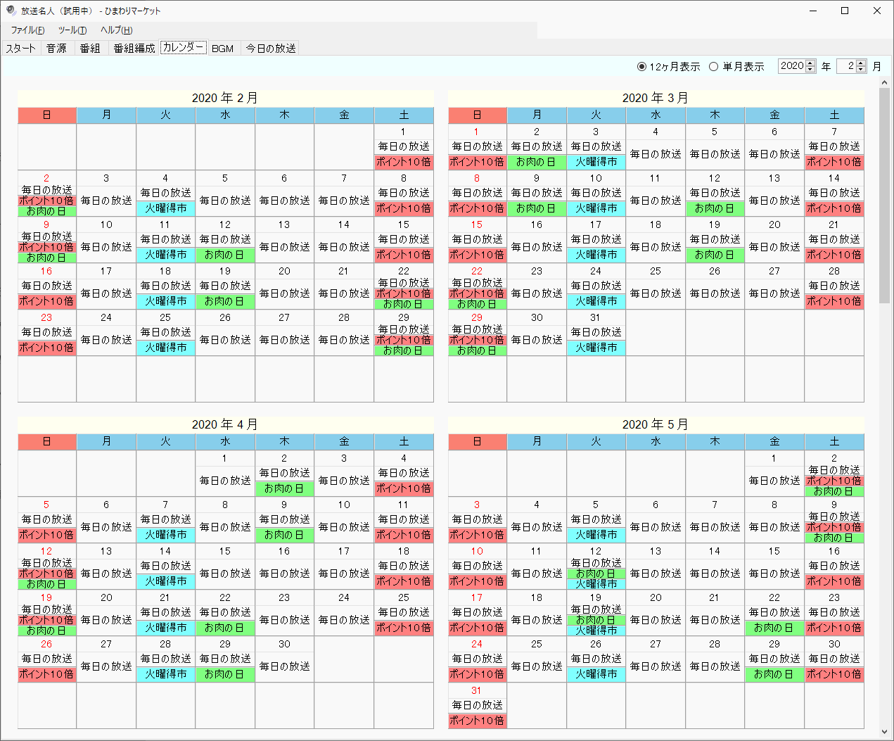The height and width of the screenshot is (741, 894).
Task: Select the 12ヶ月表示 radio button
Action: 641,67
